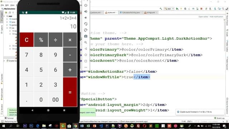Open the Android Studio search magnifier
Viewport: 229px width, 129px height.
coord(223,9)
